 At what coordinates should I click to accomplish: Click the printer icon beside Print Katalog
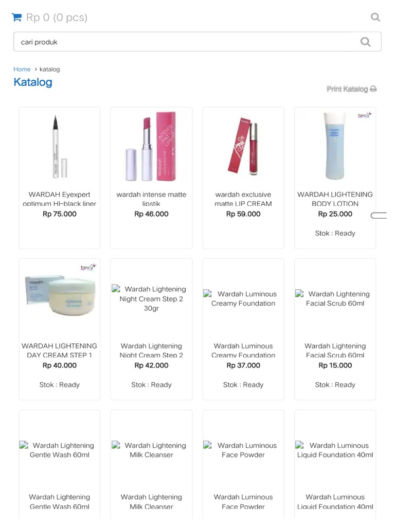373,89
